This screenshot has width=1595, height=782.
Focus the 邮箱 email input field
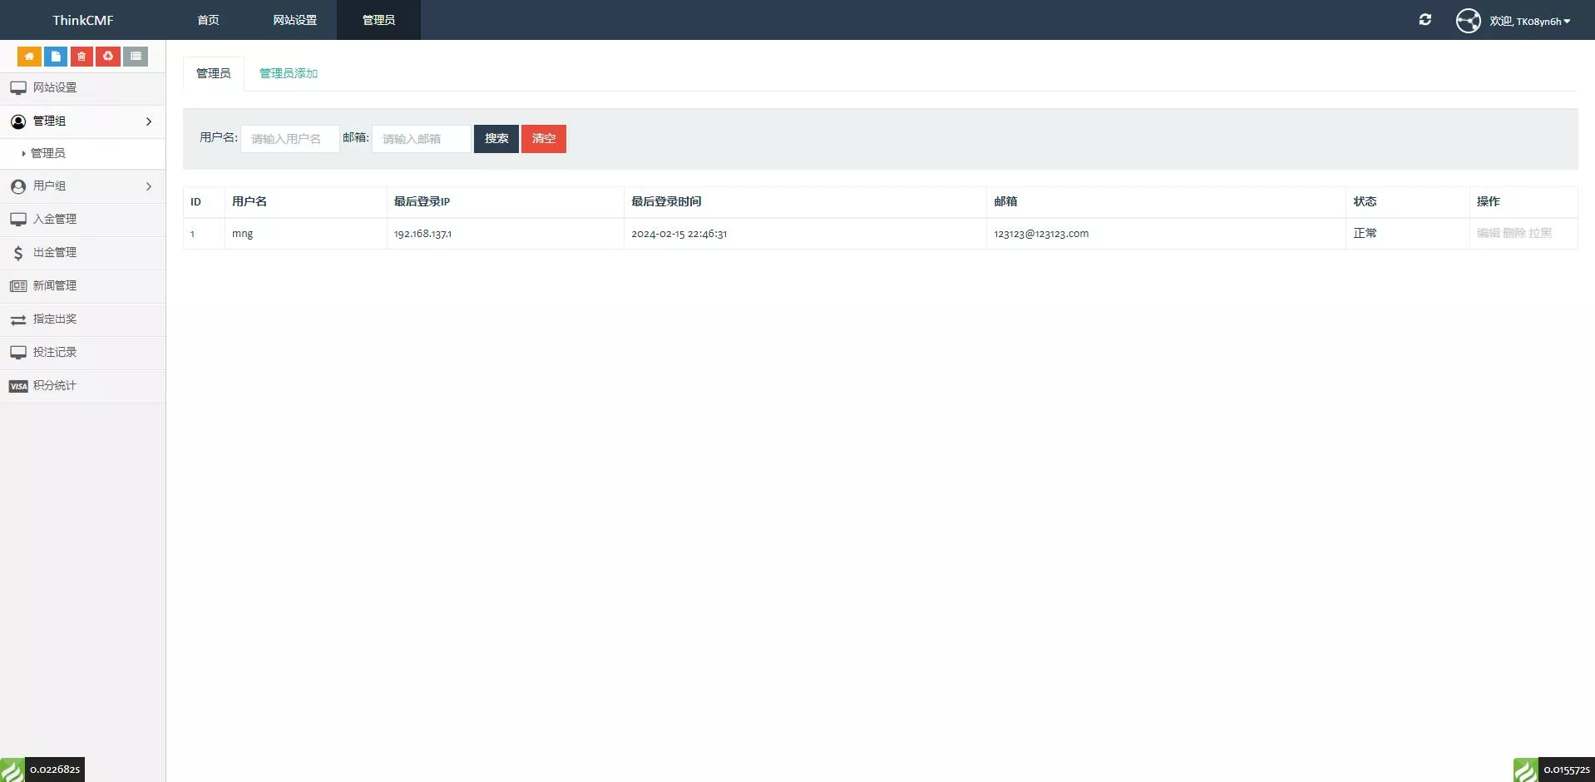tap(421, 139)
